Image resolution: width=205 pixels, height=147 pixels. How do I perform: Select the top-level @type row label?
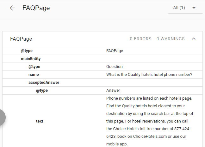(x=27, y=51)
